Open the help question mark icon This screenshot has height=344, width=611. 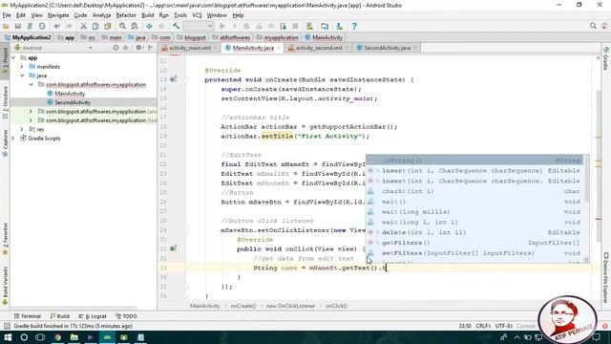click(x=354, y=26)
